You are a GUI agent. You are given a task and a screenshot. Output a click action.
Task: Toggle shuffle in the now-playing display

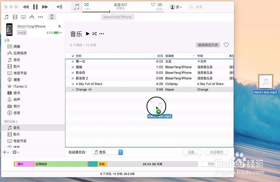[x=87, y=5]
